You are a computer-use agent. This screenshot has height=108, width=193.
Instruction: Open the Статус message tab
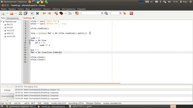pos(7,90)
